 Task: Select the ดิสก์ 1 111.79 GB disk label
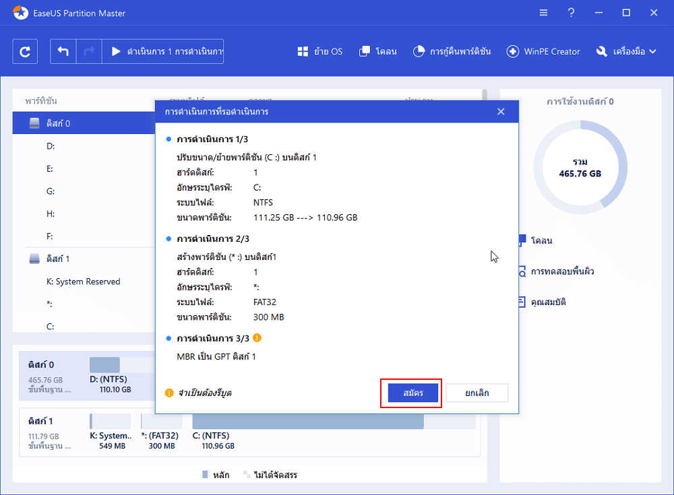49,432
